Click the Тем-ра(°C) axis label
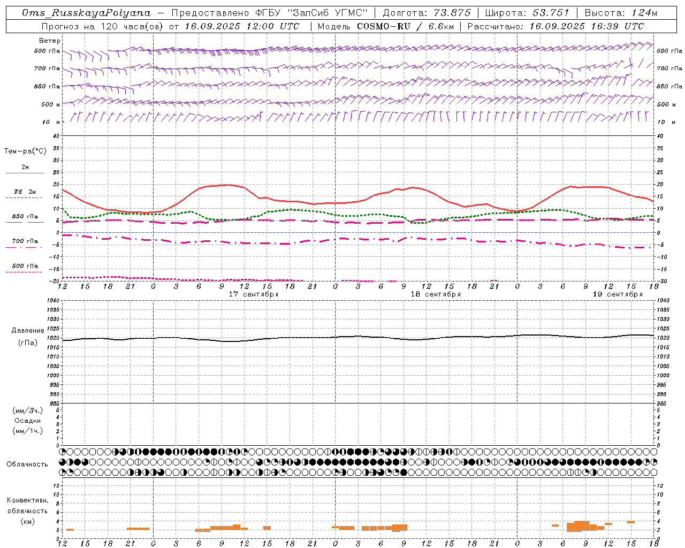 pyautogui.click(x=25, y=151)
